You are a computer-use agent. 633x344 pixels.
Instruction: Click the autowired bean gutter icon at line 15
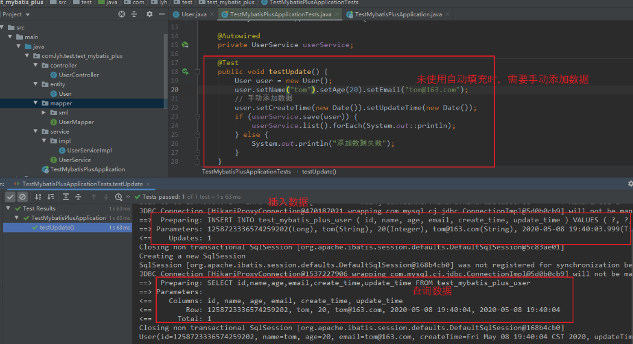pyautogui.click(x=186, y=45)
